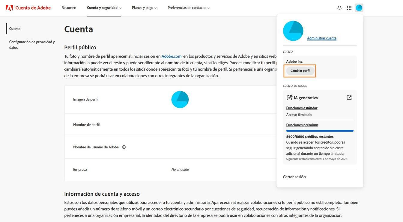This screenshot has height=222, width=403.
Task: Click Acceso ilimitado text
Action: click(299, 115)
